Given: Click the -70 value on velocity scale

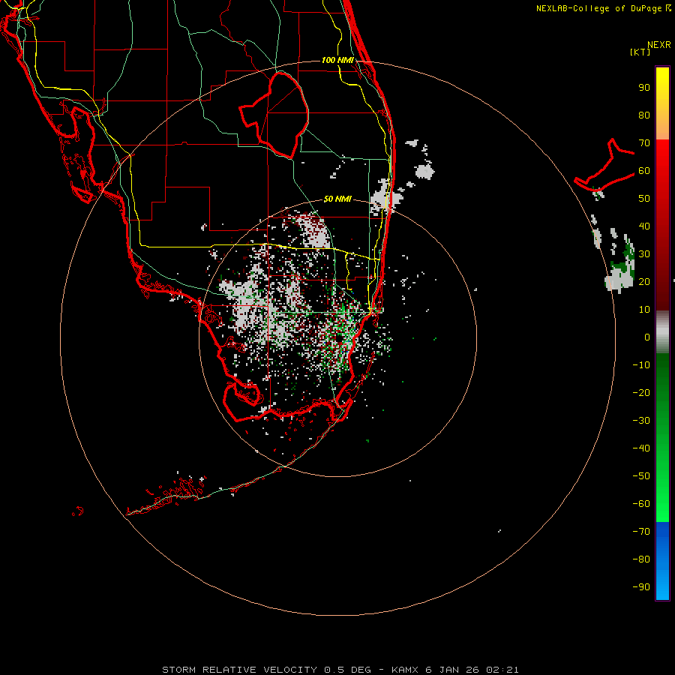Looking at the screenshot, I should pyautogui.click(x=641, y=532).
